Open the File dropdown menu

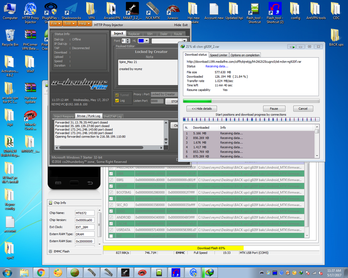coord(56,23)
